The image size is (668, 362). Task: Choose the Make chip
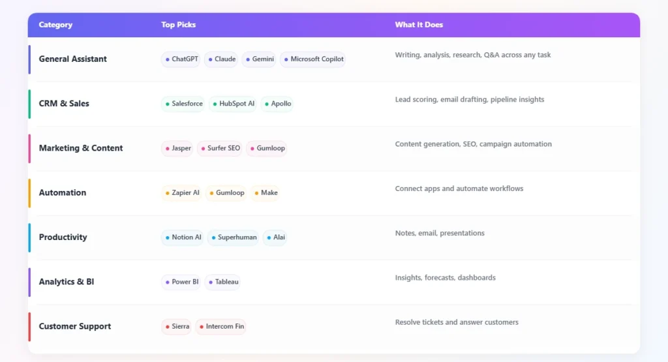pyautogui.click(x=265, y=193)
